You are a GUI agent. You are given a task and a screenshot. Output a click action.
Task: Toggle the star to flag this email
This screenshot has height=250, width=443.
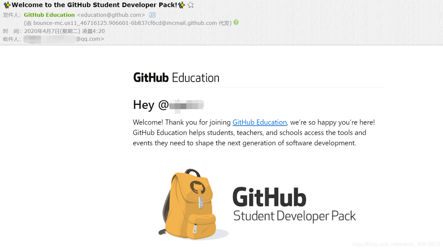pyautogui.click(x=190, y=5)
